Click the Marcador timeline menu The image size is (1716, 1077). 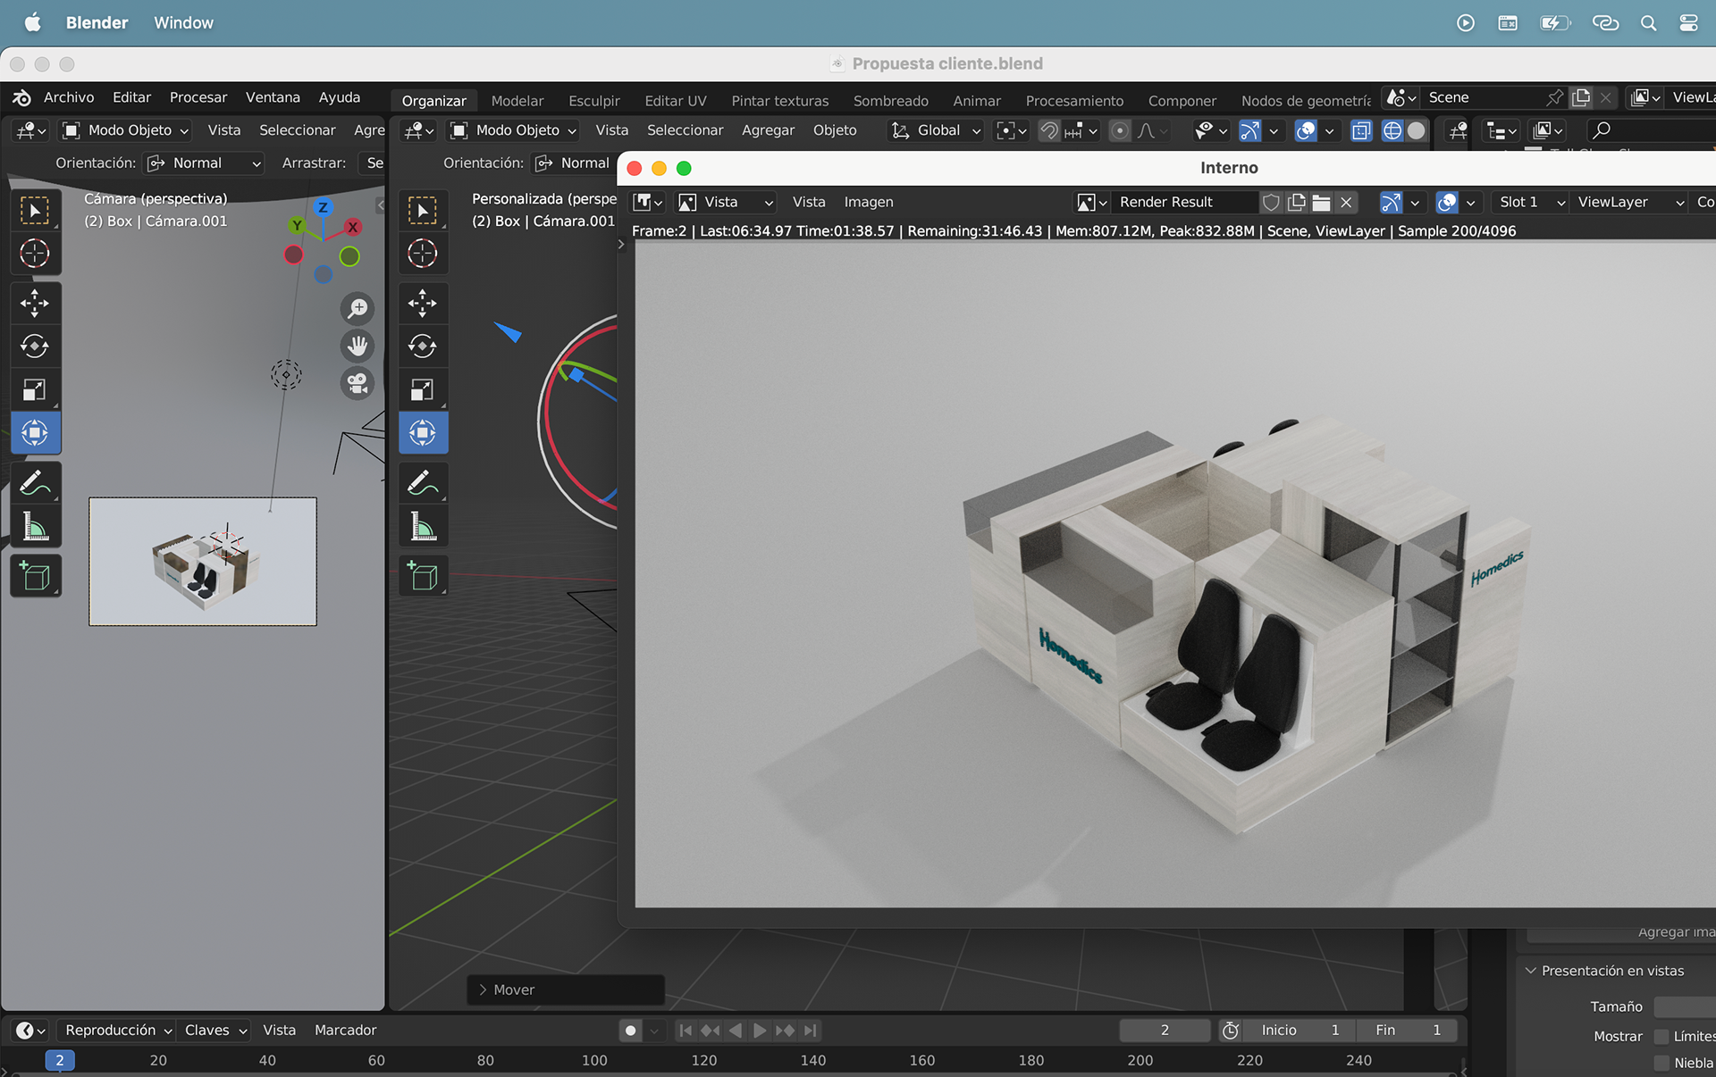coord(345,1031)
